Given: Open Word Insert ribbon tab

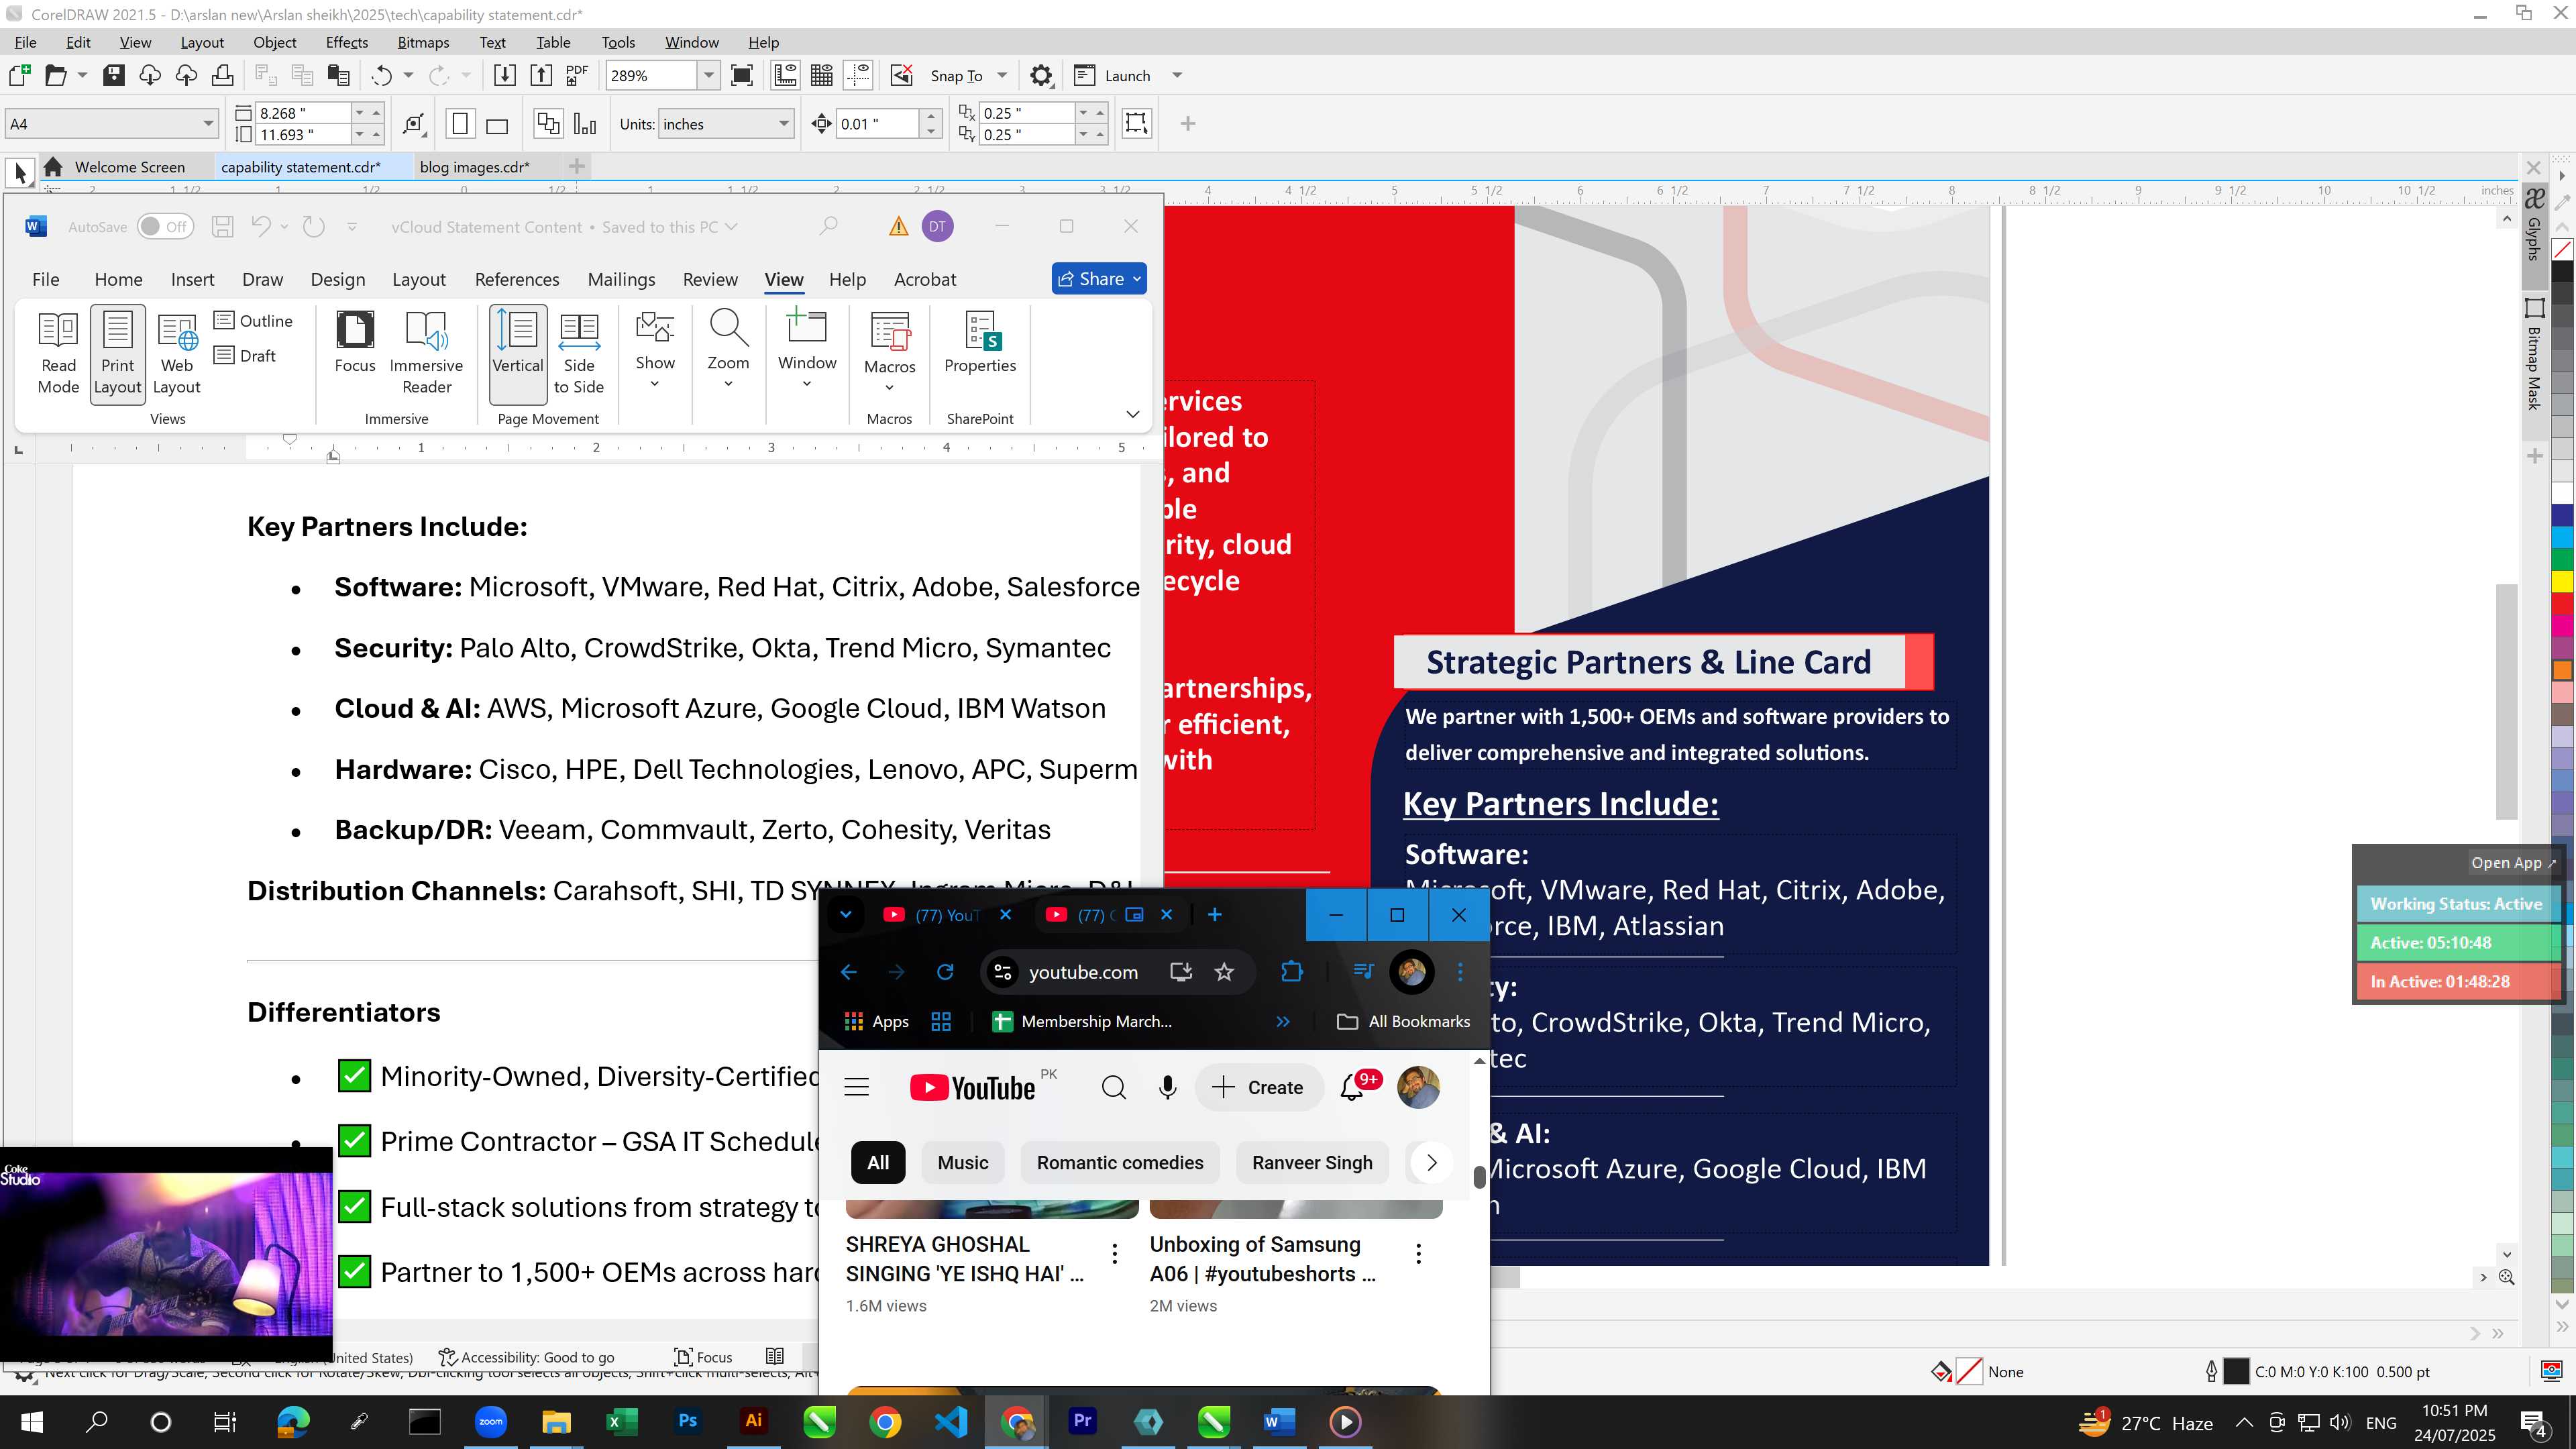Looking at the screenshot, I should click(x=192, y=279).
